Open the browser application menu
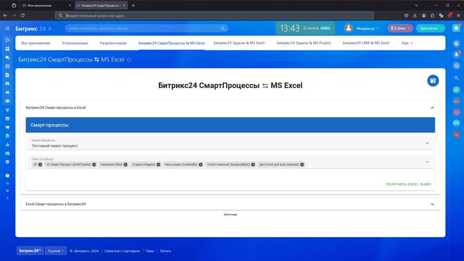Screen dimensions: 464x261 point(459,16)
